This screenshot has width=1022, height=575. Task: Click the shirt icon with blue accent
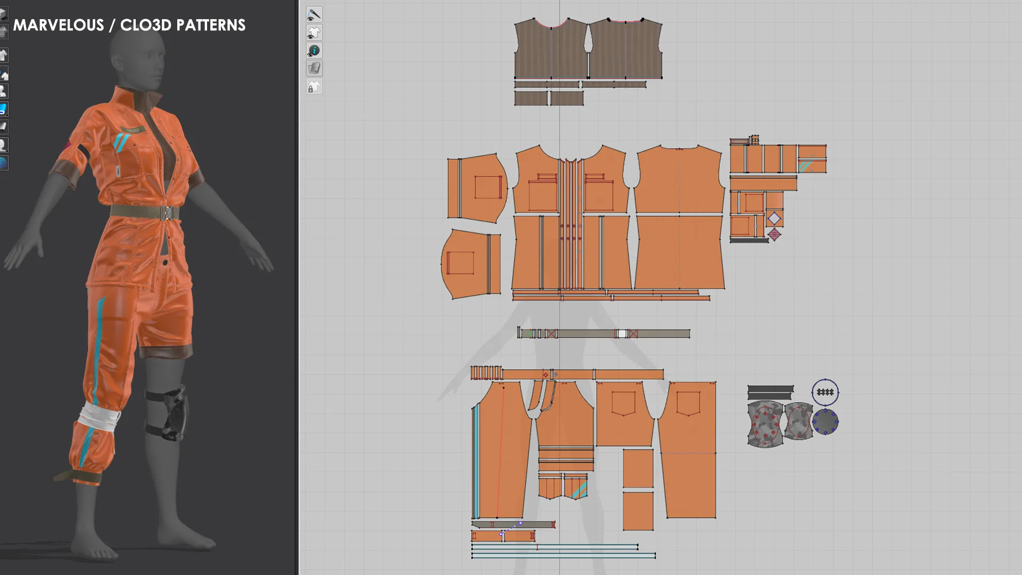[x=3, y=73]
